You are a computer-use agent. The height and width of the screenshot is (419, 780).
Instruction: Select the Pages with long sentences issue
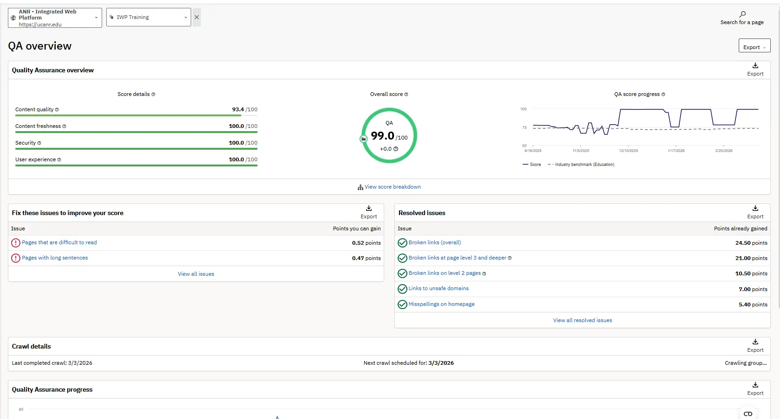pos(54,258)
